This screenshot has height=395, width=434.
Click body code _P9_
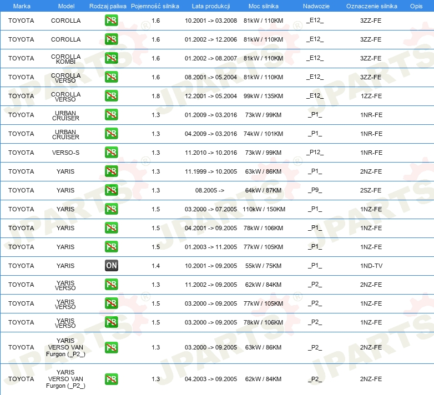(x=315, y=190)
